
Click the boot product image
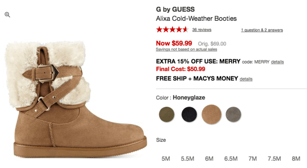point(77,99)
